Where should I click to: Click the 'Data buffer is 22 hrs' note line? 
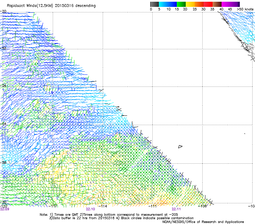pos(121,218)
